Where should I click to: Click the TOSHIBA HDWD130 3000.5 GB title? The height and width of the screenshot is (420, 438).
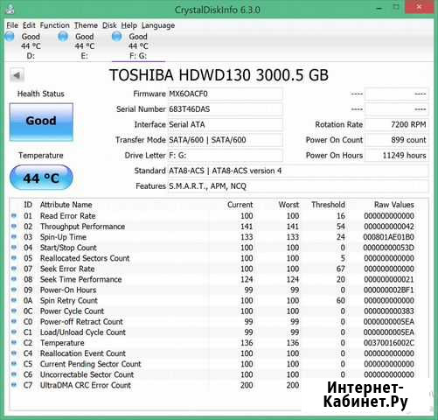coord(219,75)
